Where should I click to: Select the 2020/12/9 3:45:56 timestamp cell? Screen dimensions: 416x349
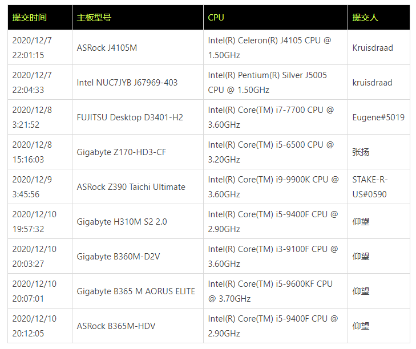coord(40,186)
